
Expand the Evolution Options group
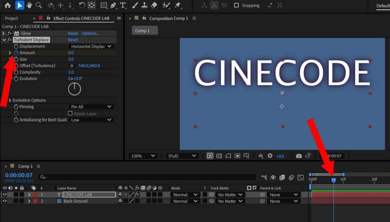tap(10, 100)
